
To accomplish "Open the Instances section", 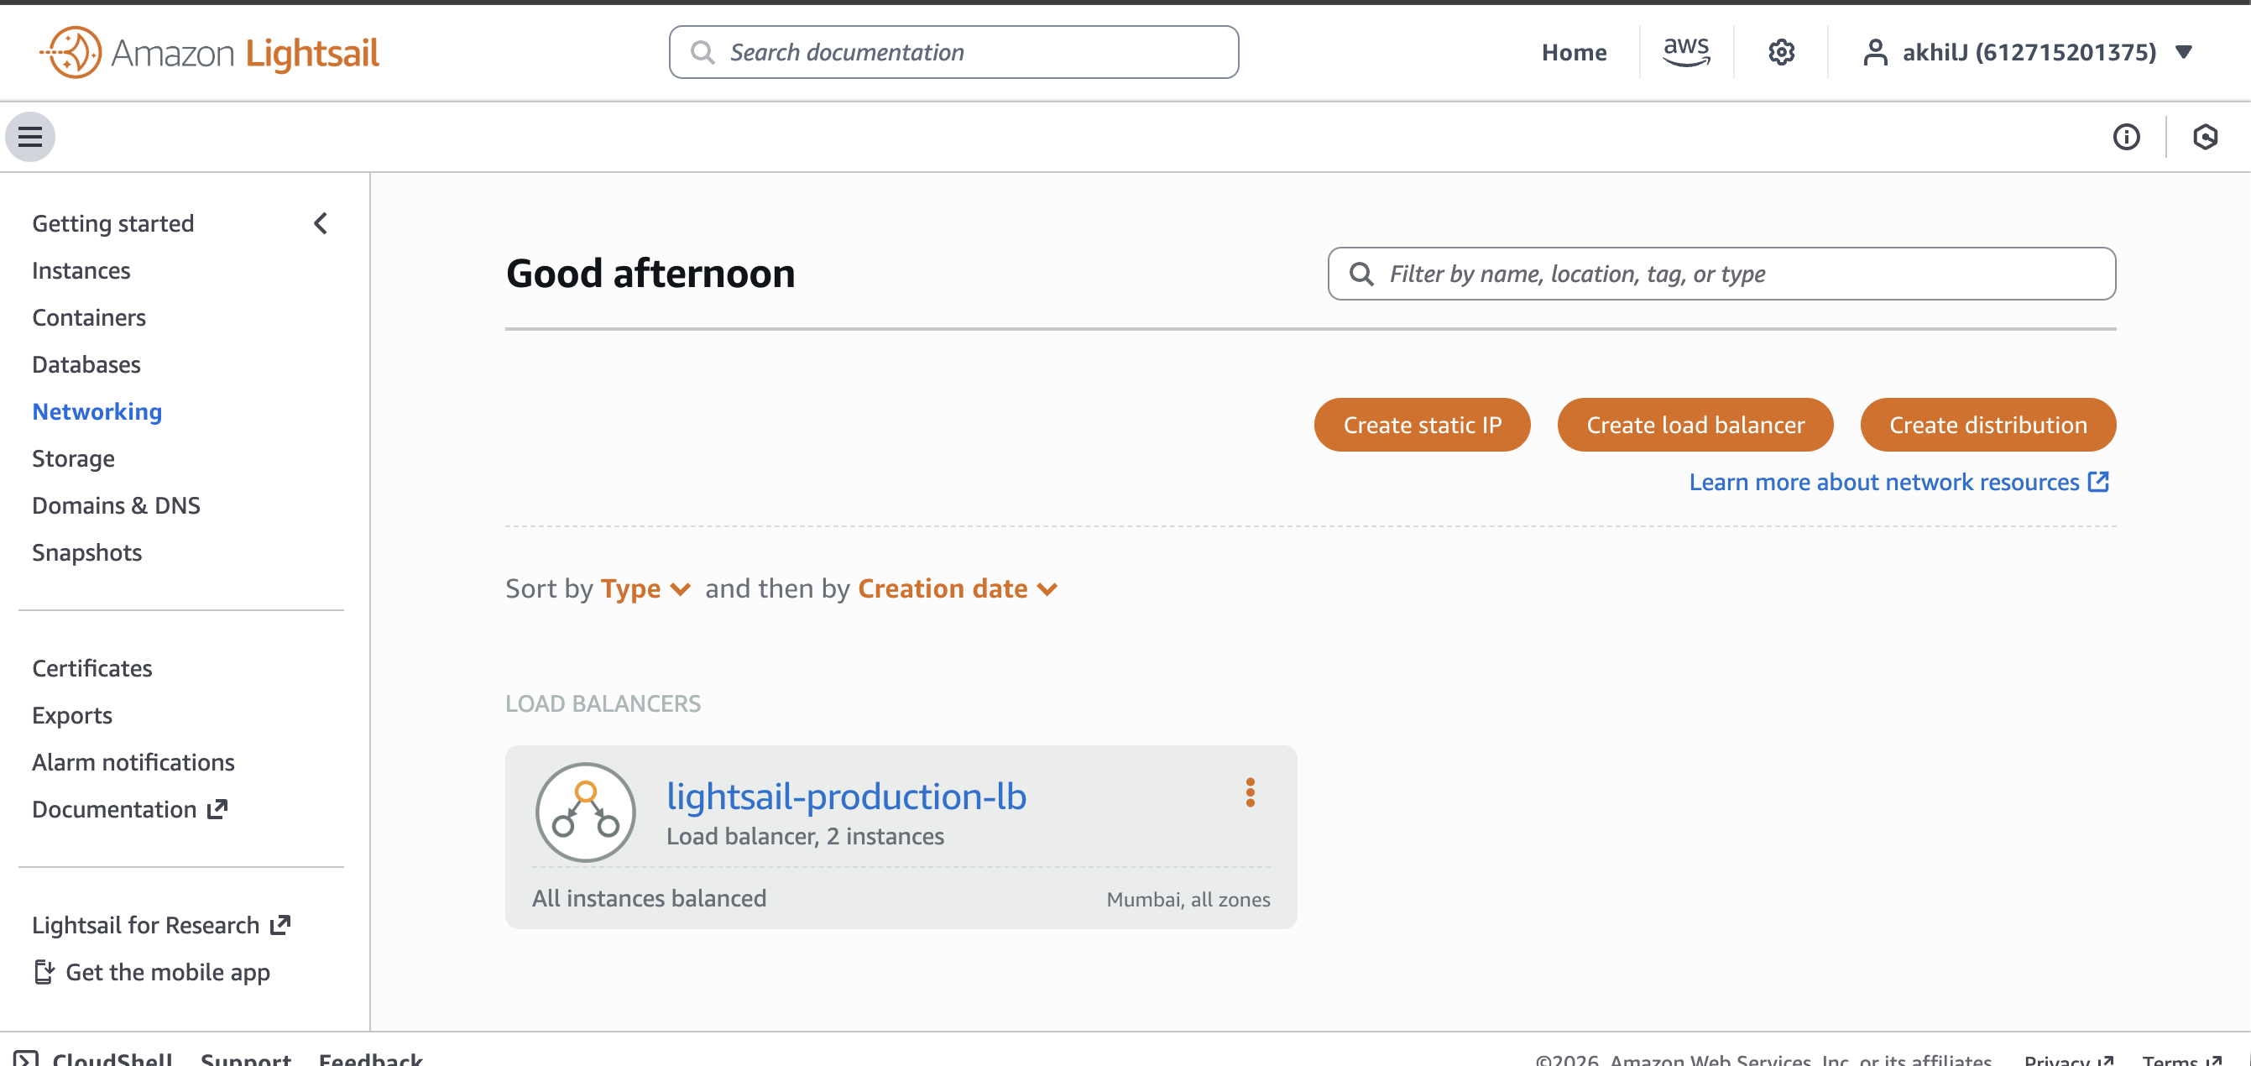I will click(81, 271).
